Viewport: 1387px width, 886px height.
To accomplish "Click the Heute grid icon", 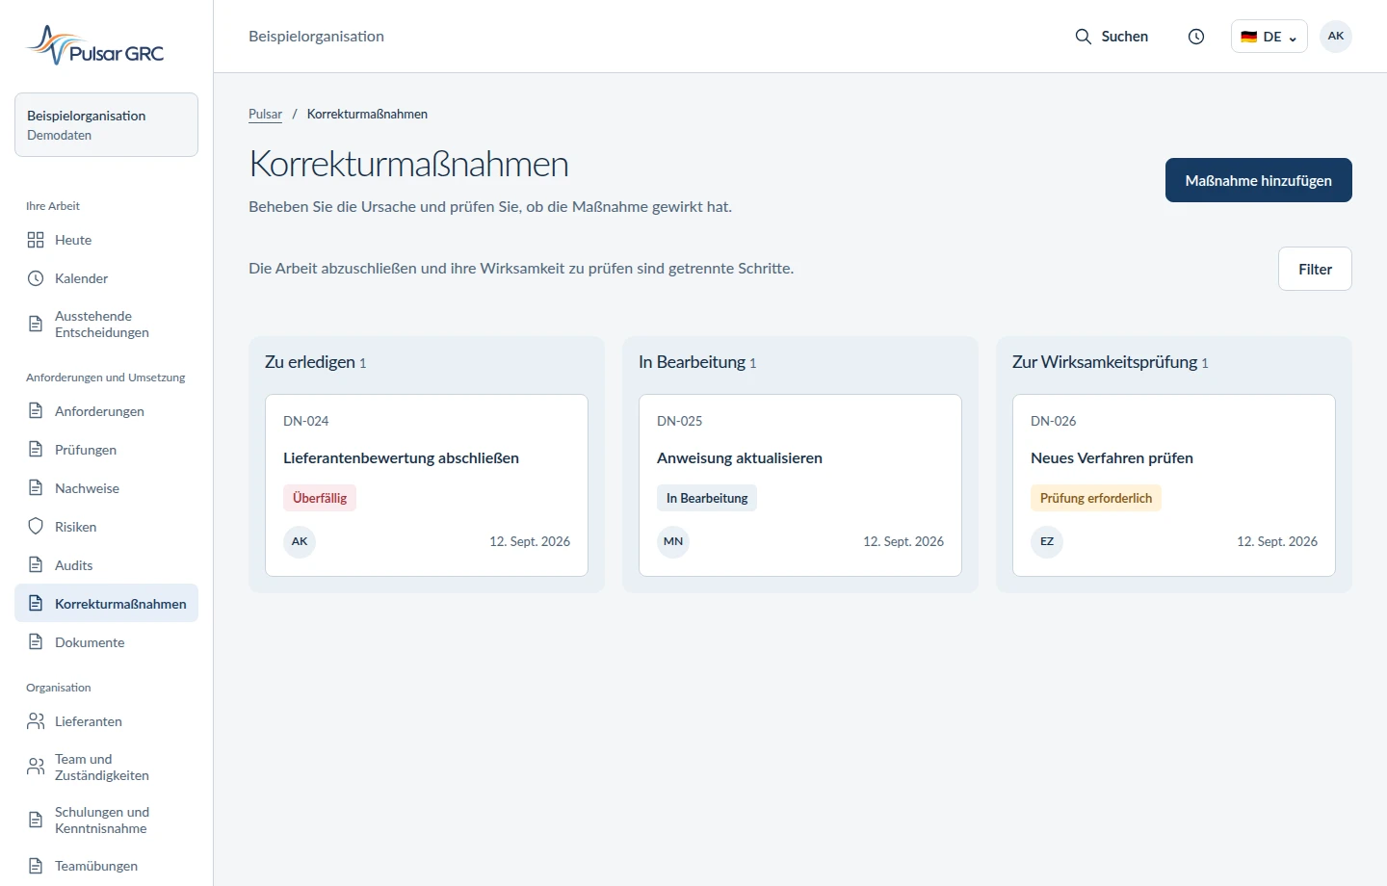I will pos(36,240).
